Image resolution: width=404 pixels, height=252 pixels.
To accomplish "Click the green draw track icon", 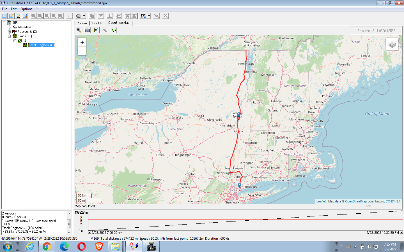I will click(x=114, y=30).
